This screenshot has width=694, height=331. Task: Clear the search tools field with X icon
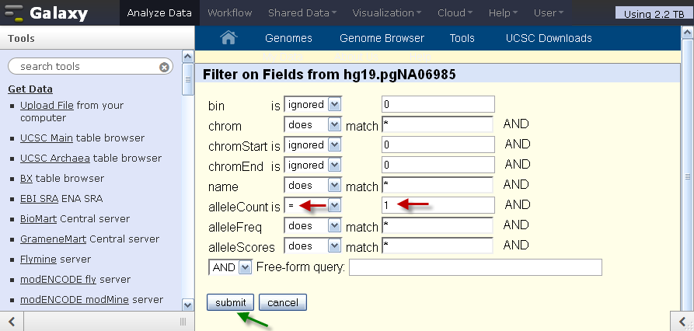(x=164, y=67)
